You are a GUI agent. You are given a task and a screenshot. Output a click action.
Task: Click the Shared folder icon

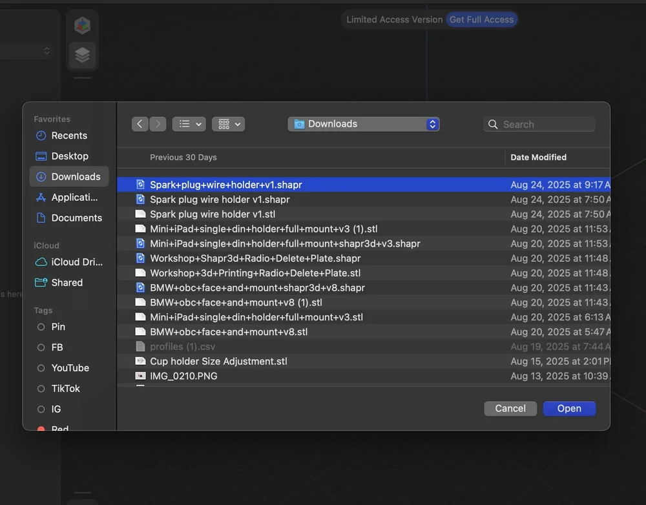[41, 283]
